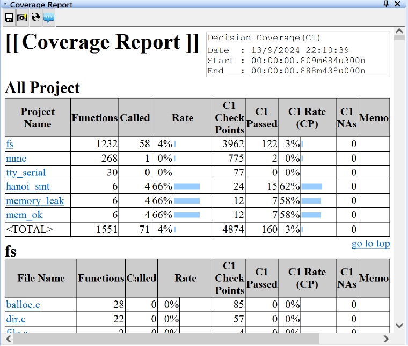408x346 pixels.
Task: Select the 77 check points cell for tty_serial
Action: point(230,172)
